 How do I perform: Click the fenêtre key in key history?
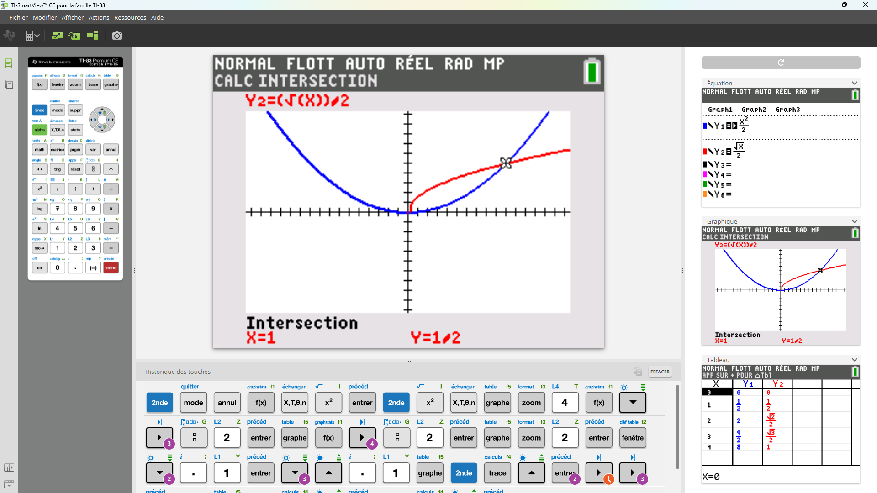[x=633, y=438]
